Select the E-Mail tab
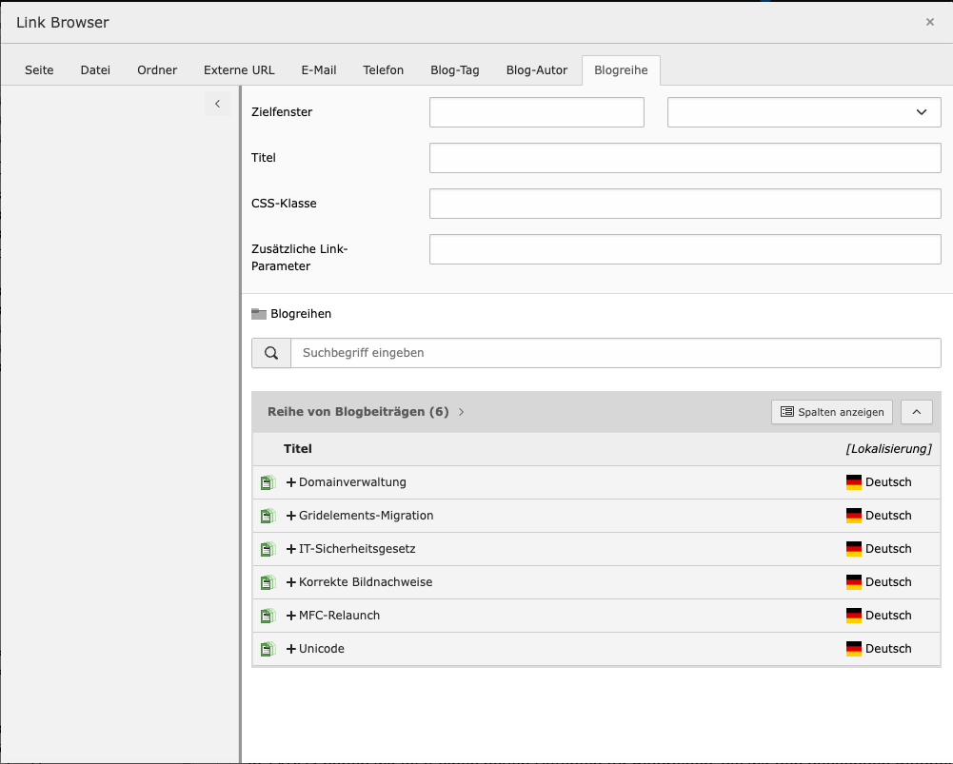The height and width of the screenshot is (764, 953). [x=319, y=70]
